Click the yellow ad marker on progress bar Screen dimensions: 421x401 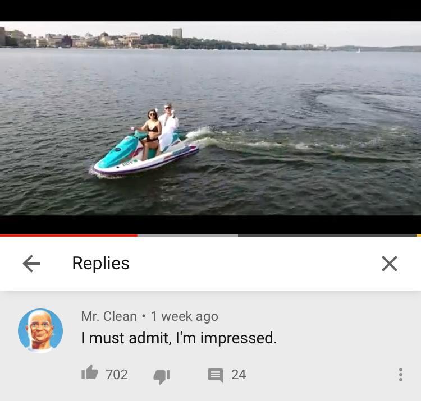[419, 236]
